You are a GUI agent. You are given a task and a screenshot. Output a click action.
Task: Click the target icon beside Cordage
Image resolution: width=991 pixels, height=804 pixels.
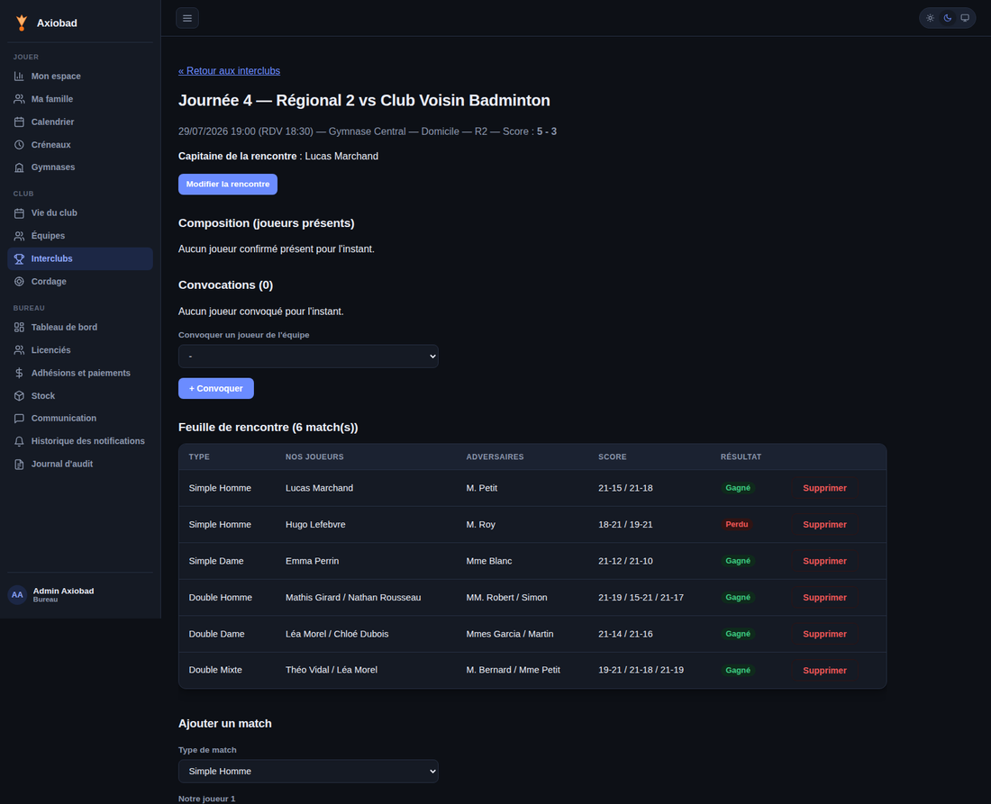click(19, 282)
